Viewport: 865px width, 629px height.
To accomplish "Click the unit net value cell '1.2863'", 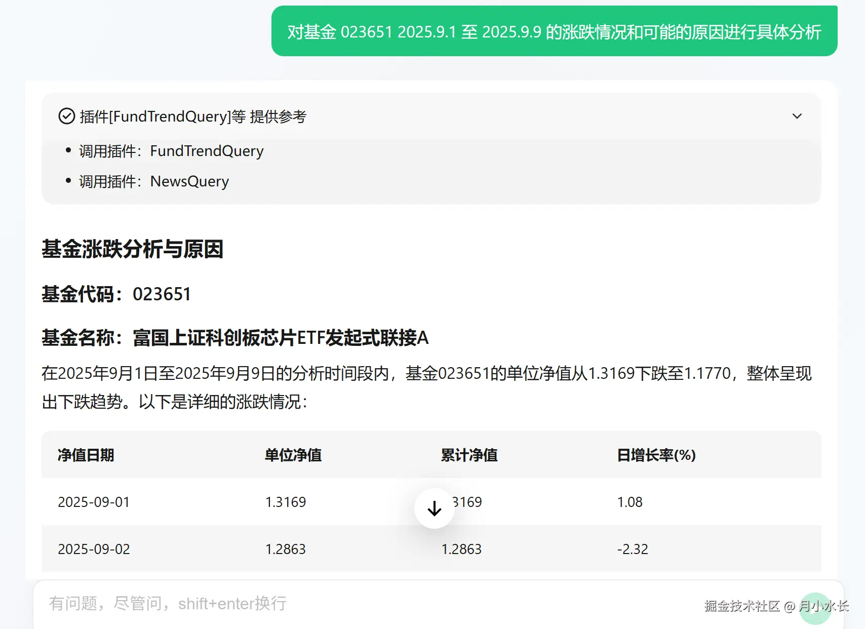I will [286, 549].
